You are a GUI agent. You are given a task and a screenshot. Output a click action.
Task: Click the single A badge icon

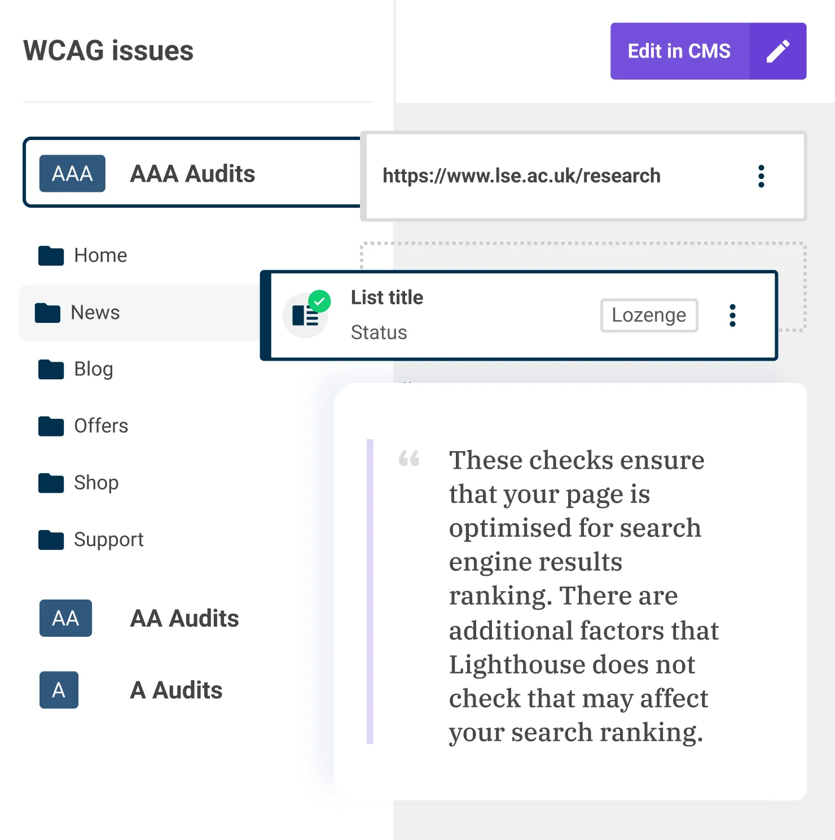(x=59, y=690)
